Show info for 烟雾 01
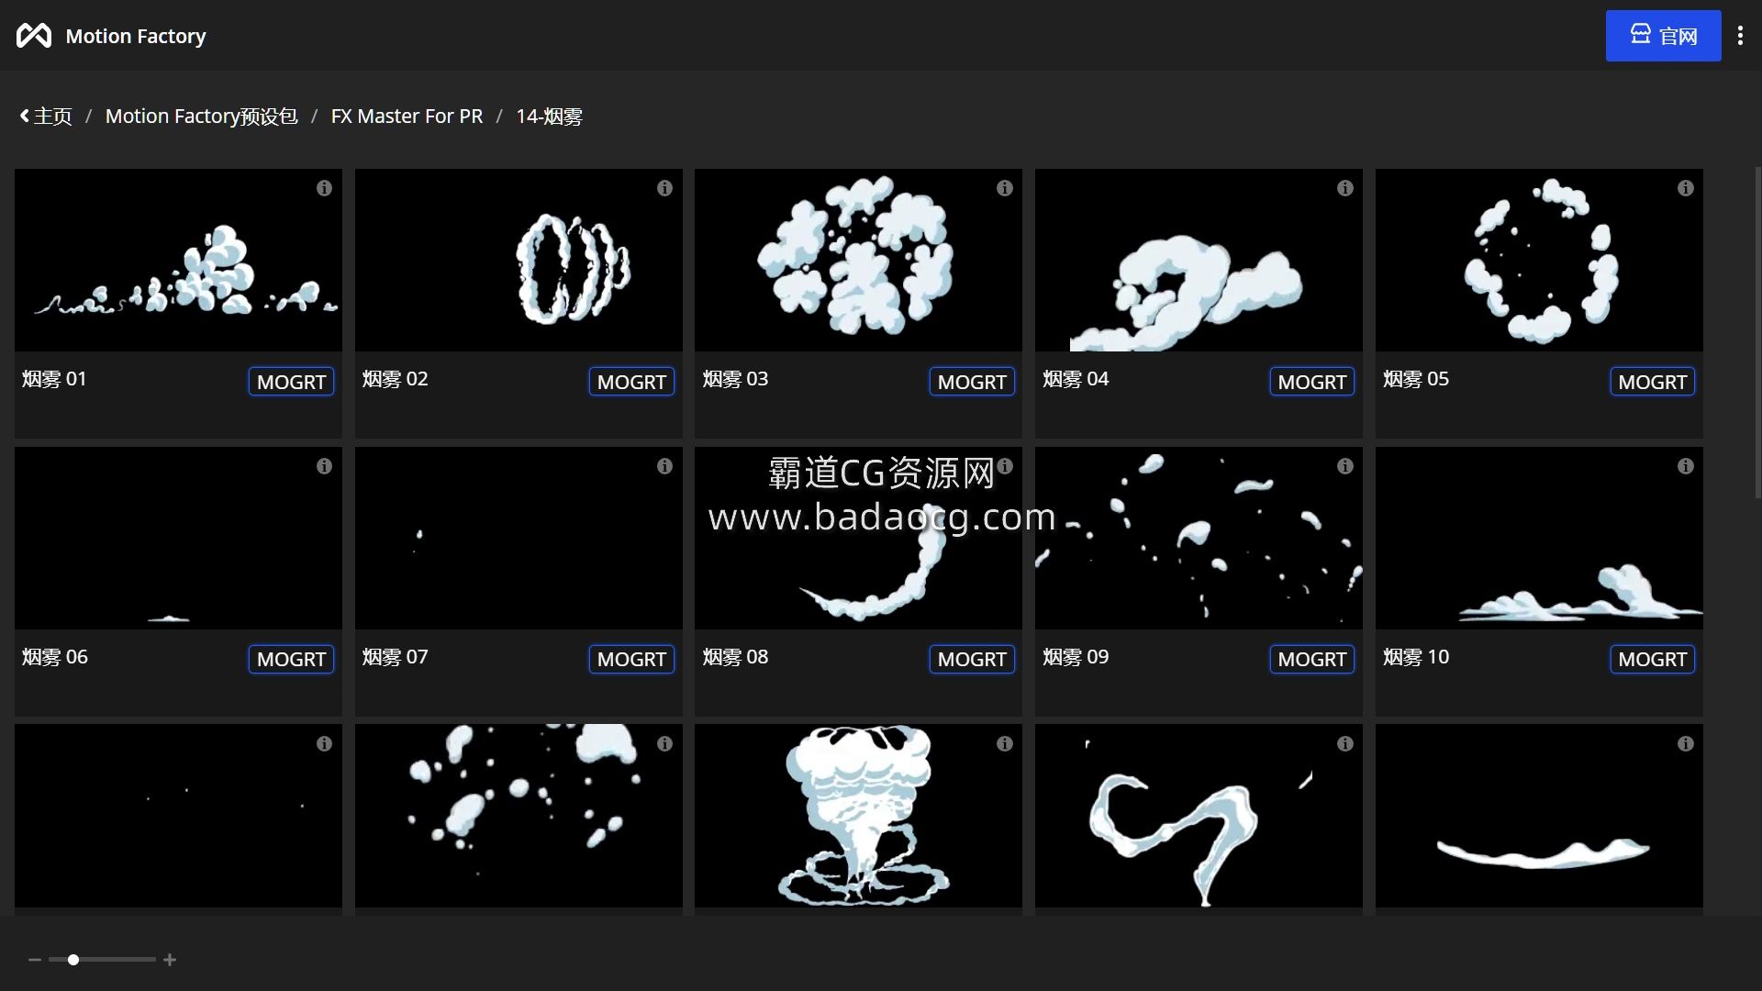This screenshot has height=991, width=1762. point(324,188)
